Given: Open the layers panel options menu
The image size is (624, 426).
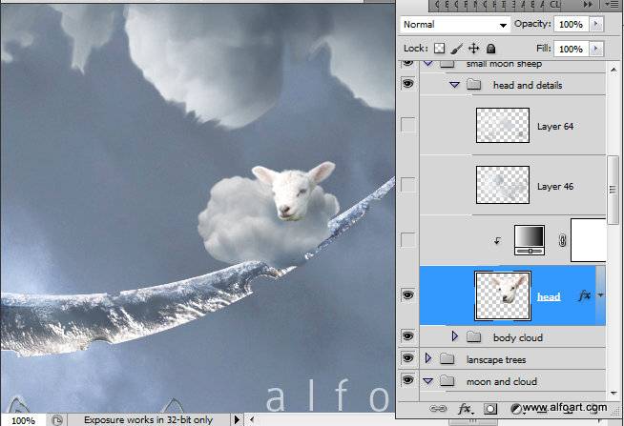Looking at the screenshot, I should click(x=611, y=5).
